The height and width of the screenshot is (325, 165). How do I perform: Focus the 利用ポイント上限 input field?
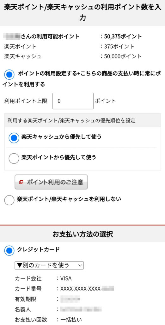click(73, 101)
